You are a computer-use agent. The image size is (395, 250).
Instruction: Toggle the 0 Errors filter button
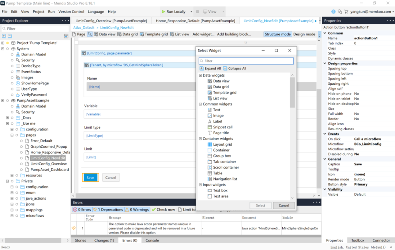pos(82,209)
